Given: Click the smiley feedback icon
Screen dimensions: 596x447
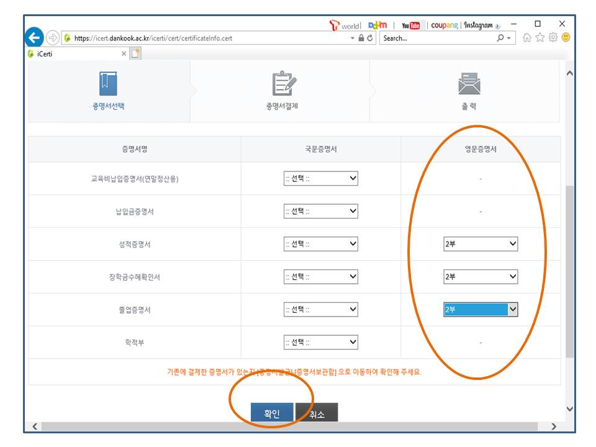Looking at the screenshot, I should click(566, 38).
